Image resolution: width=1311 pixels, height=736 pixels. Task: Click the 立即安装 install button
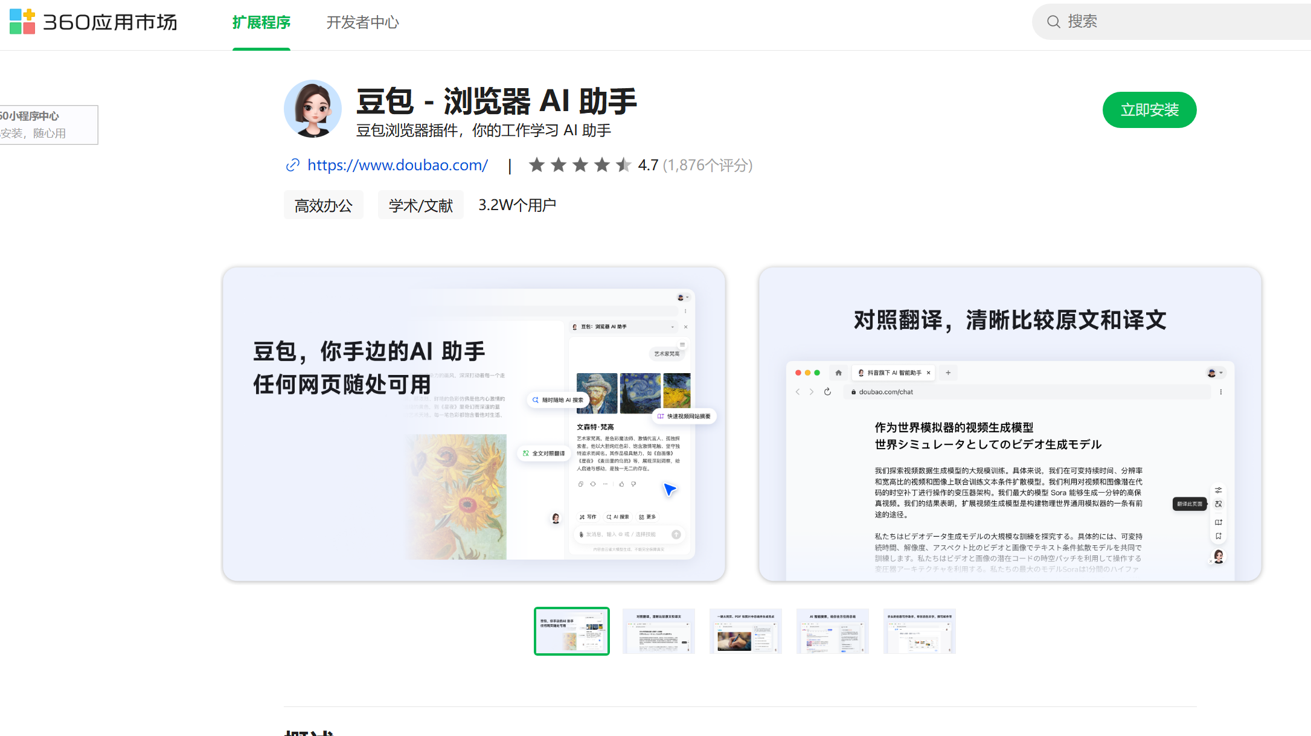tap(1149, 110)
